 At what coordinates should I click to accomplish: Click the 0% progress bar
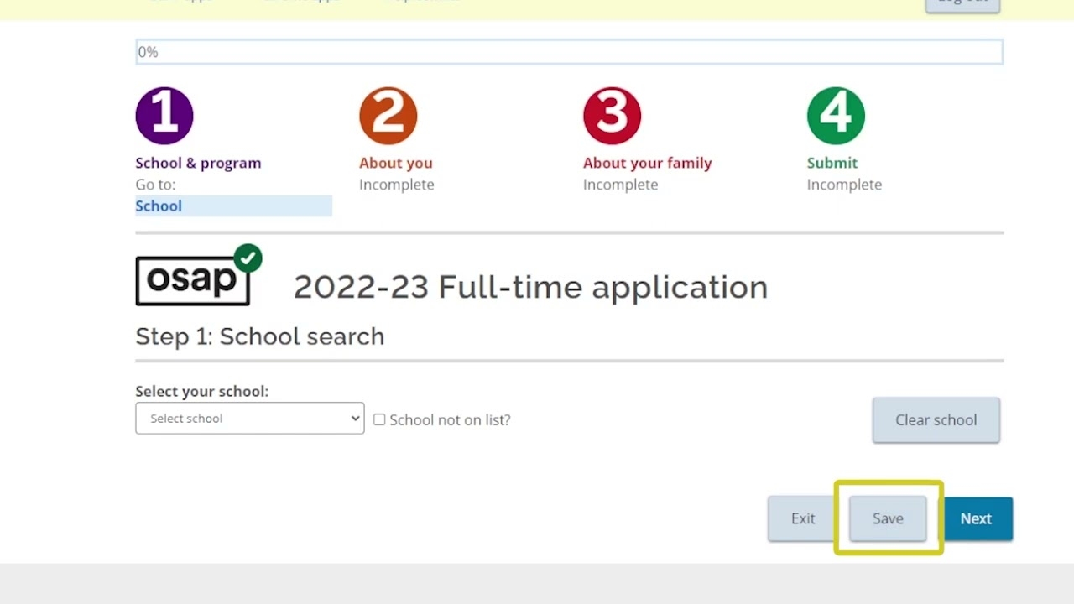point(569,52)
